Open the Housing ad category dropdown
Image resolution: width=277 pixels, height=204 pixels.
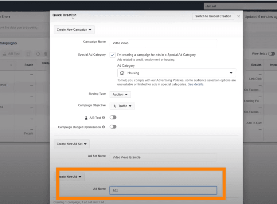point(177,73)
